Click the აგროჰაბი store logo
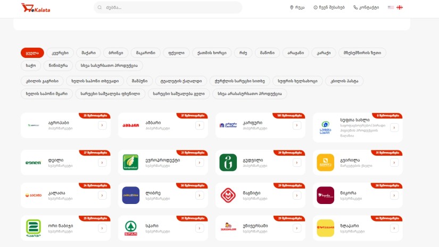The image size is (439, 247). click(34, 125)
